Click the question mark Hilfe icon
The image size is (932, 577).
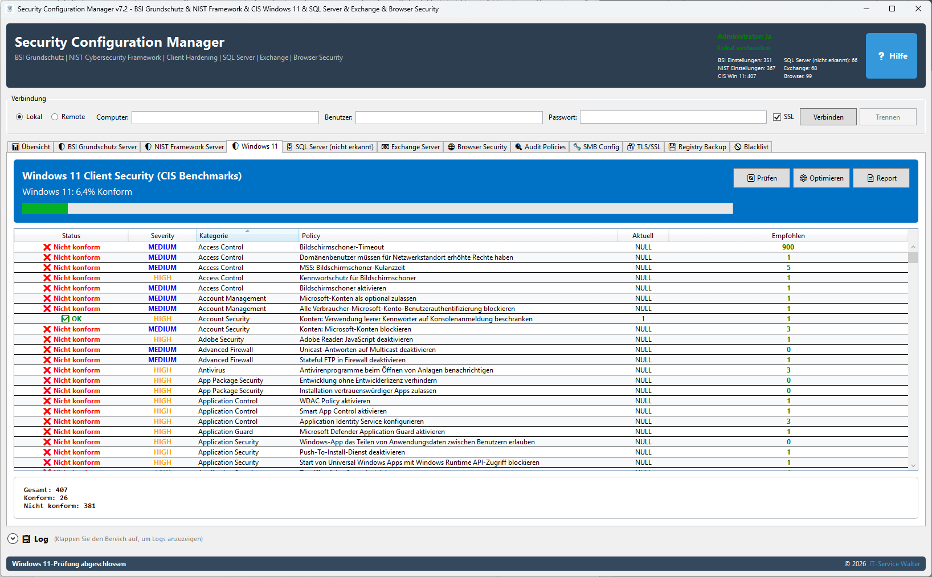tap(881, 56)
